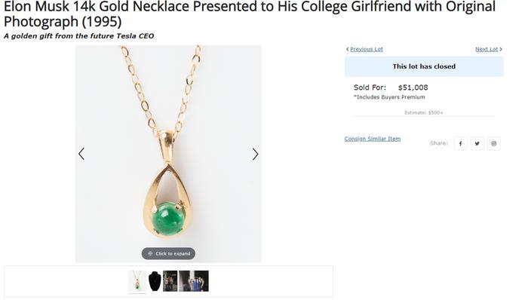Click the Estimate $500+ text
Screen dimensions: 528x300
tap(424, 112)
